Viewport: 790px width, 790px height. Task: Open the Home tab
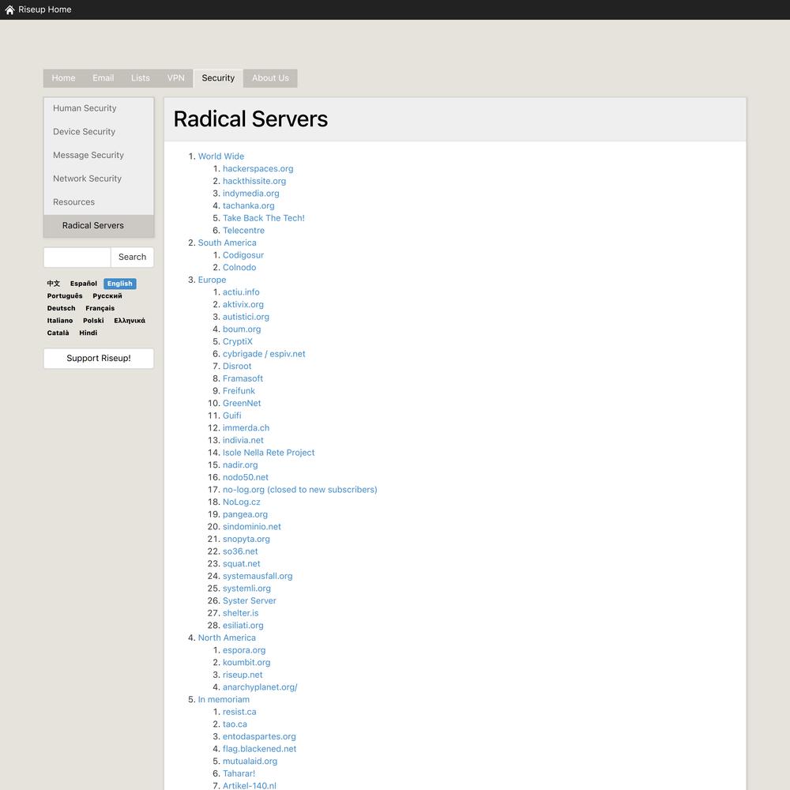(x=63, y=78)
